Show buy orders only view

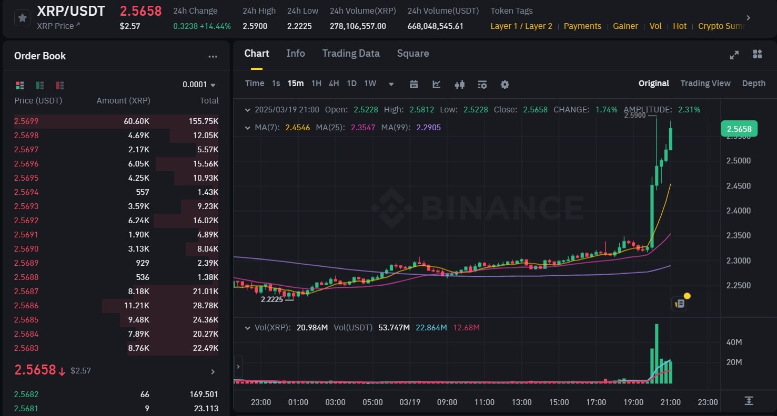[39, 85]
